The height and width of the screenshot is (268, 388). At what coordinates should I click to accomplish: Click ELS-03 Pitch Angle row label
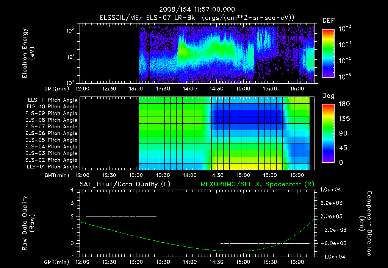(51, 154)
